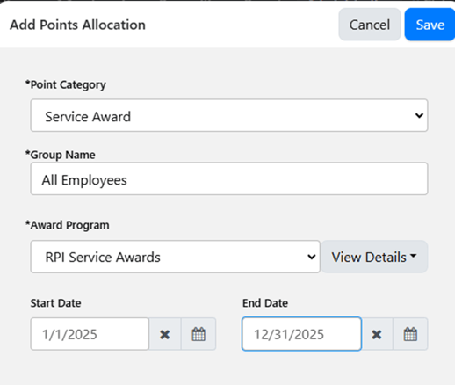This screenshot has width=455, height=385.
Task: Cancel the points allocation dialog
Action: [x=370, y=25]
